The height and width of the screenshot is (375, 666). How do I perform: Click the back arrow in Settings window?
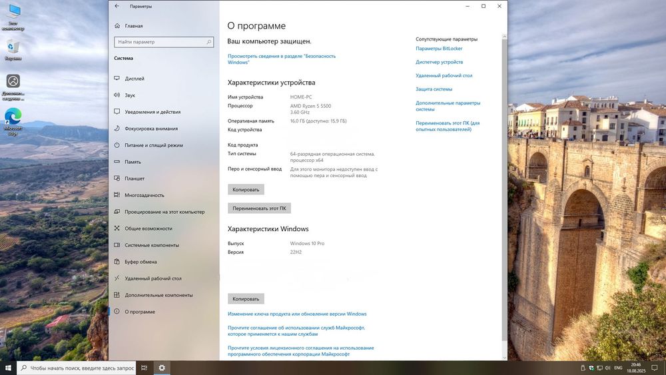click(x=117, y=7)
